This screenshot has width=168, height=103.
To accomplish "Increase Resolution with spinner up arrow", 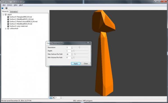I will coord(72,47).
